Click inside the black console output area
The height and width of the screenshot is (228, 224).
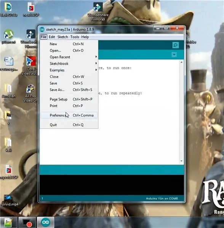pos(112,185)
